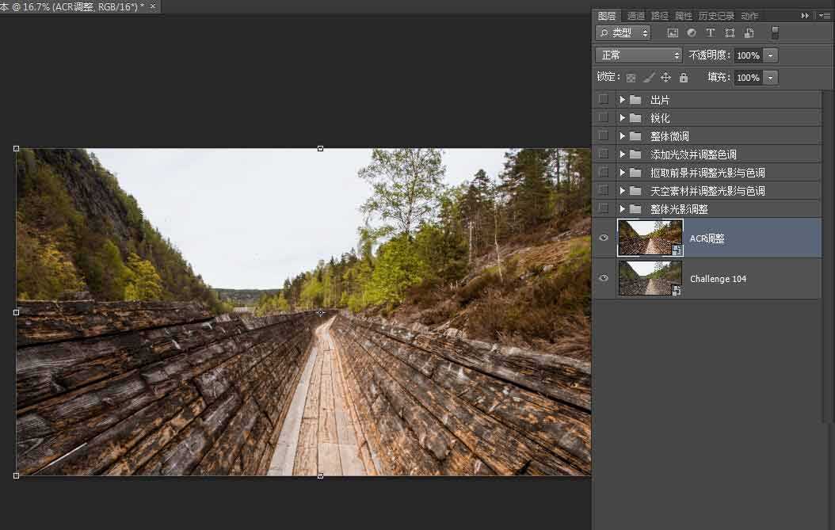Click bottom-center transform handle on canvas
This screenshot has height=530, width=835.
pos(320,475)
